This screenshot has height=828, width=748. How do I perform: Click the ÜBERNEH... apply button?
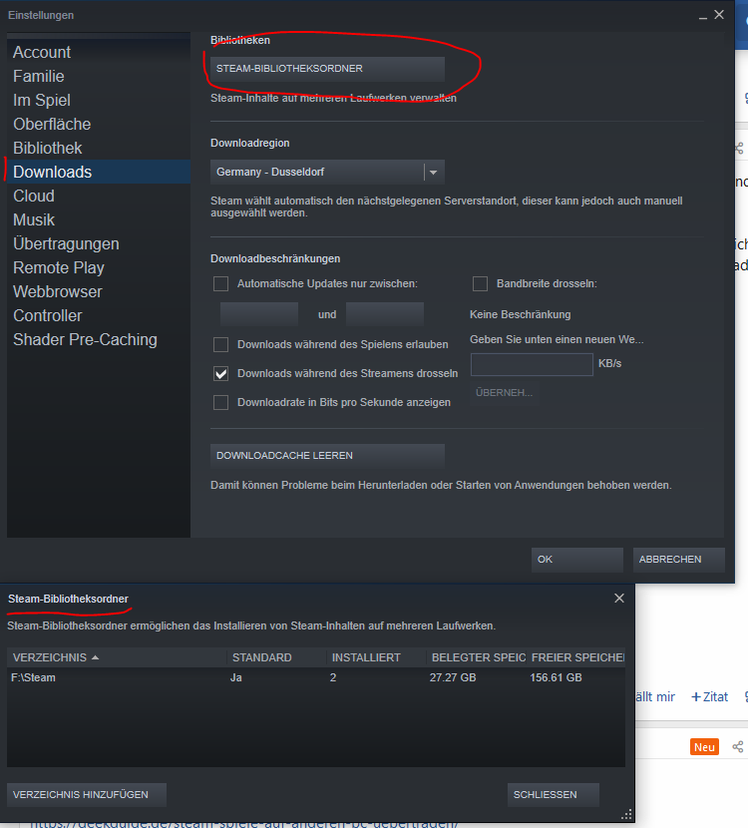(x=504, y=393)
